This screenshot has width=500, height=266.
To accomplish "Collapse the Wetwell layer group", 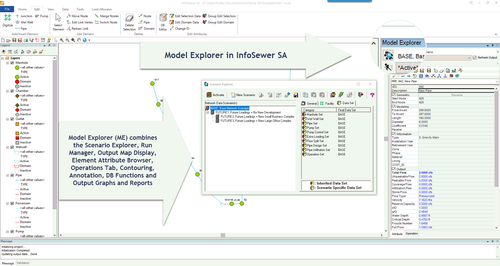I will (8, 147).
